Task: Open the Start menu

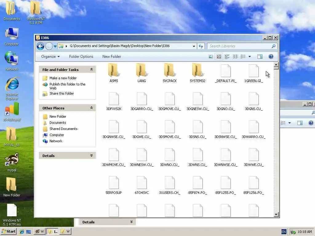Action: 9,231
